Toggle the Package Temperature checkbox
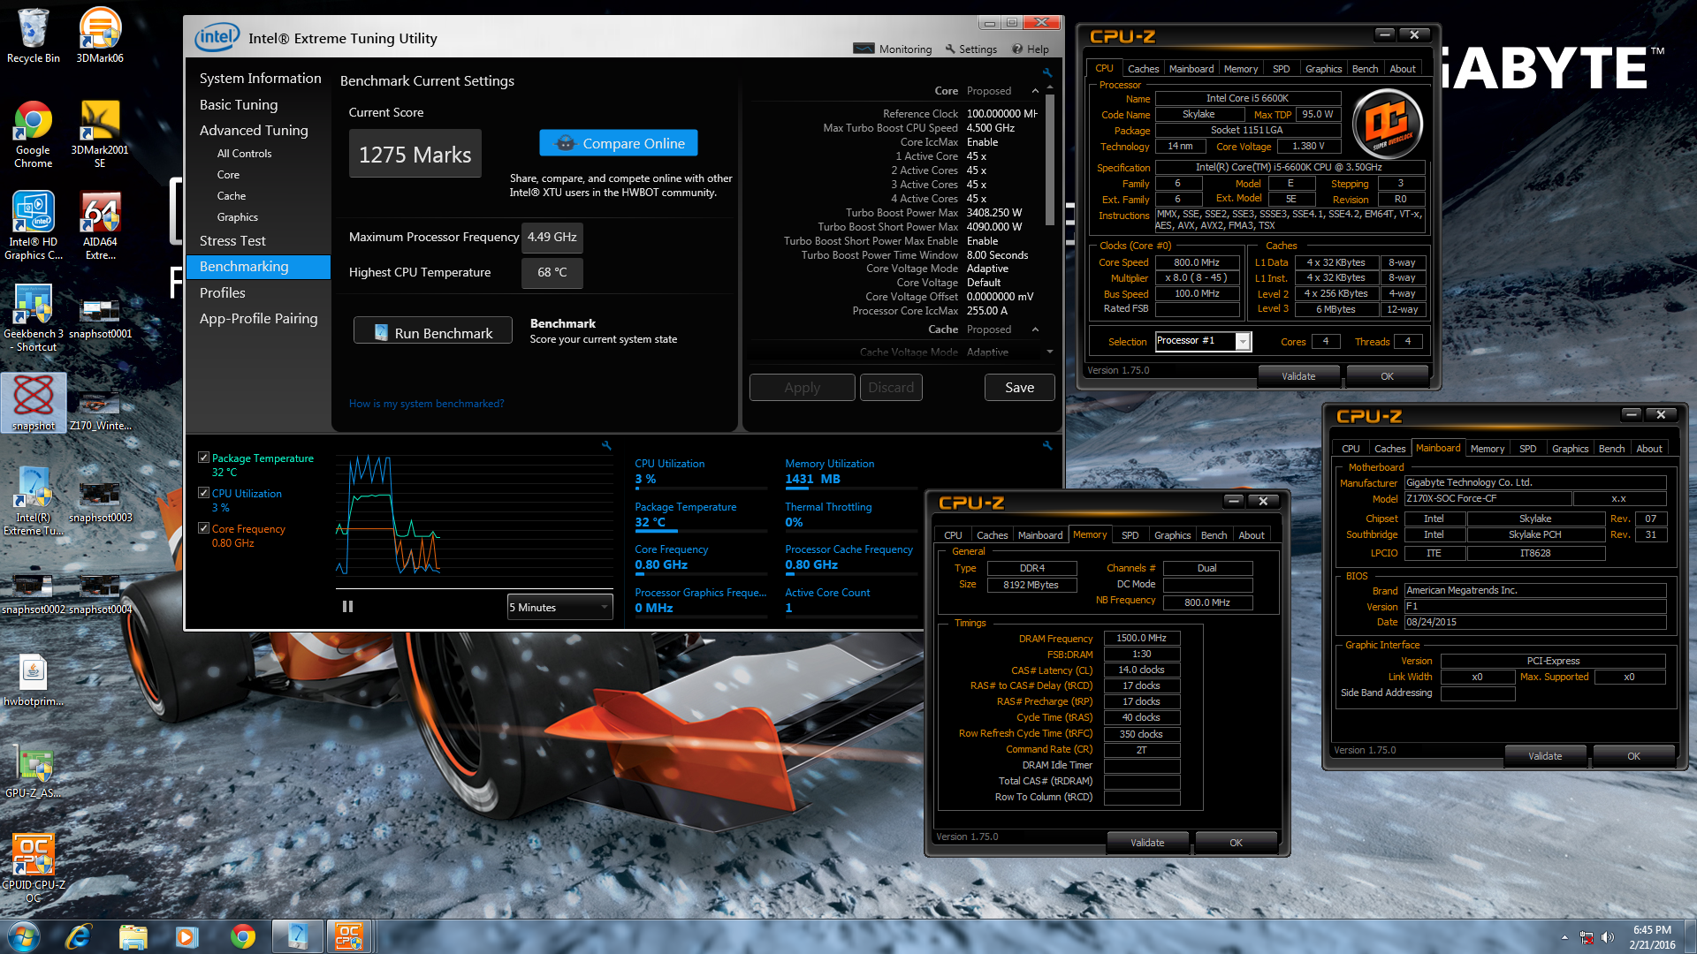This screenshot has width=1697, height=954. (x=204, y=458)
